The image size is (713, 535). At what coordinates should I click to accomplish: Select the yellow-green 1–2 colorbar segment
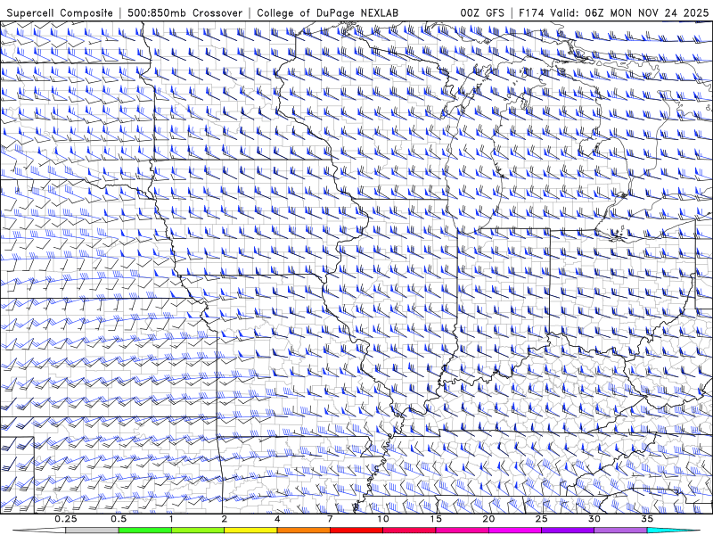pyautogui.click(x=198, y=531)
